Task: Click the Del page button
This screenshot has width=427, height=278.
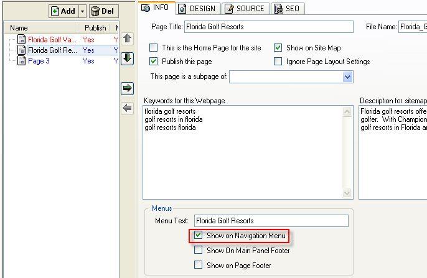Action: (x=104, y=11)
